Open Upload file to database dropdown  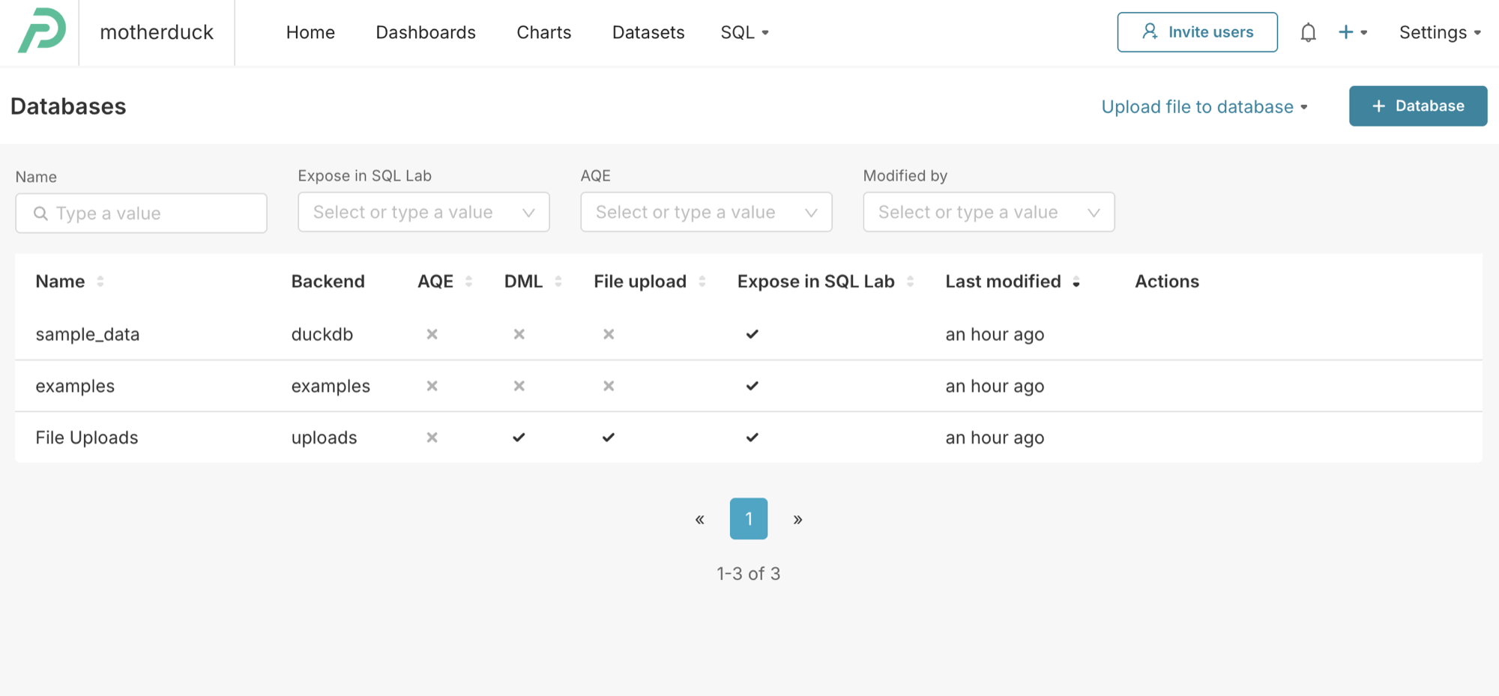[x=1204, y=106]
